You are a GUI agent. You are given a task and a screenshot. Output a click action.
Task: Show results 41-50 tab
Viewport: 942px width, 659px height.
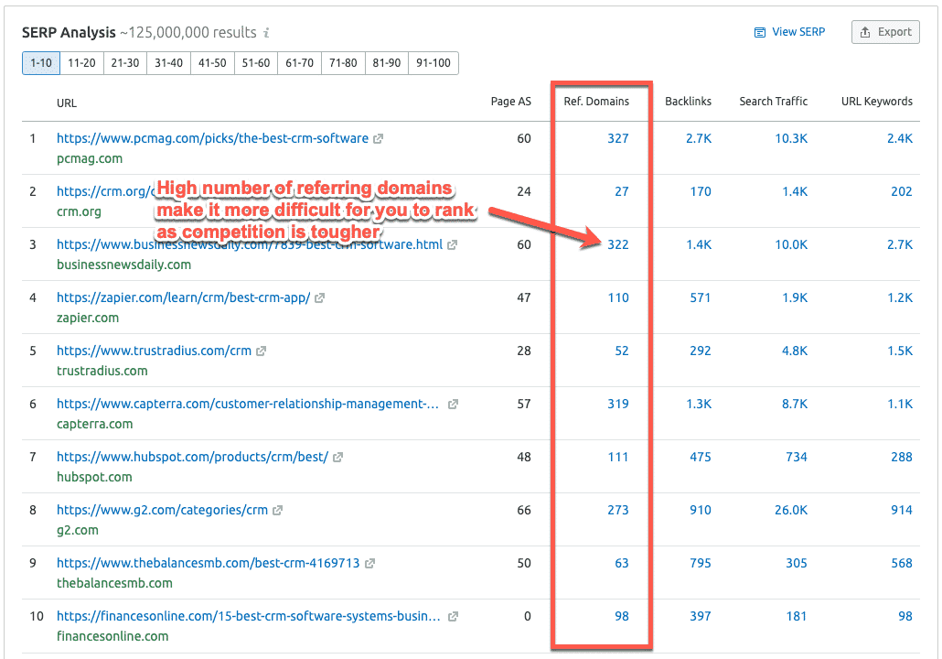click(x=214, y=63)
